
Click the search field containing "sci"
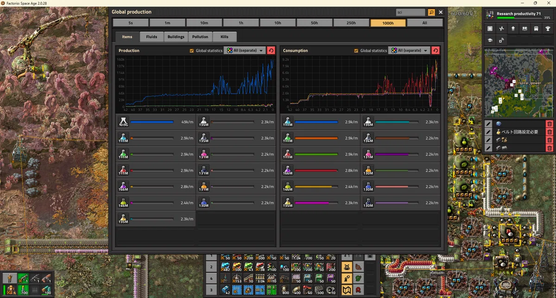[x=411, y=12]
